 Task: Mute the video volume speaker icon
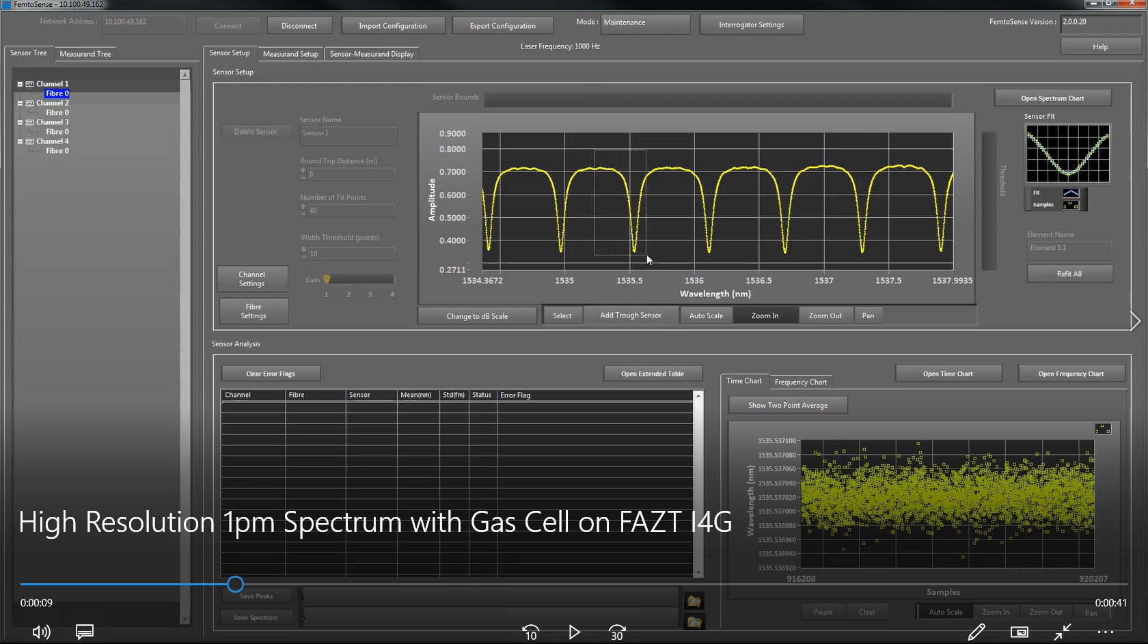[x=41, y=632]
